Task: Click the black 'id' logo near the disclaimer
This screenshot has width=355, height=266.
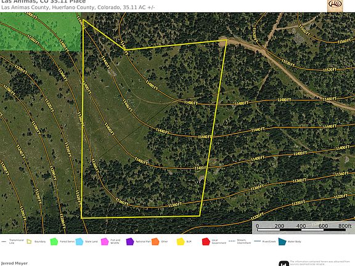Action: pos(284,264)
